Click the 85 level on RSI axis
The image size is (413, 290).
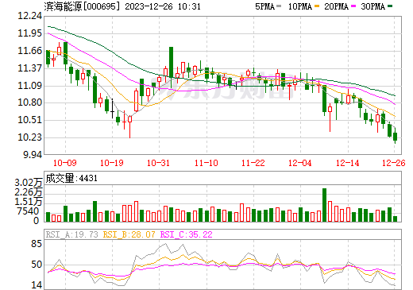(37, 244)
